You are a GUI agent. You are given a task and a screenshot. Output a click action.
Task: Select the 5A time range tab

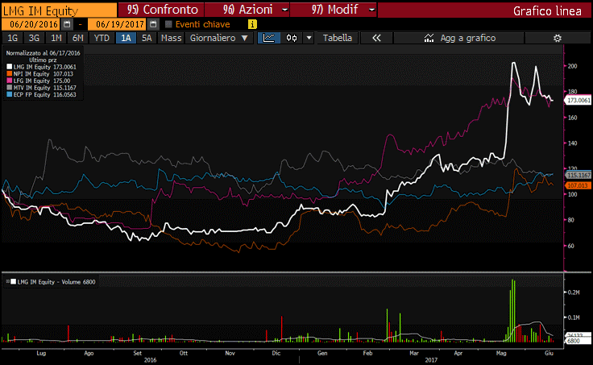pos(147,38)
